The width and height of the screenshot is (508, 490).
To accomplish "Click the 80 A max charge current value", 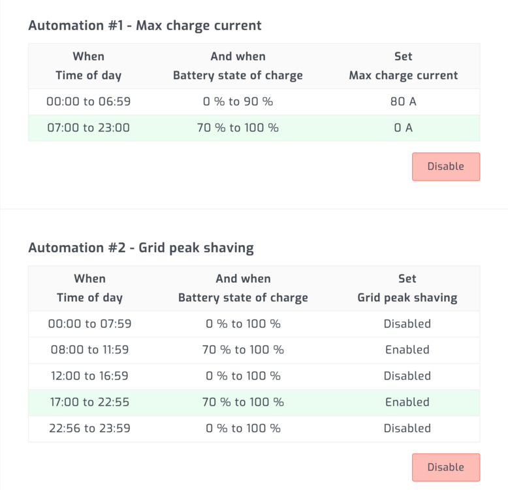I will [403, 102].
